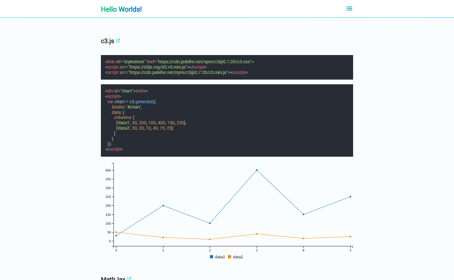Click the data1 point at x=4
The image size is (454, 280).
point(303,215)
